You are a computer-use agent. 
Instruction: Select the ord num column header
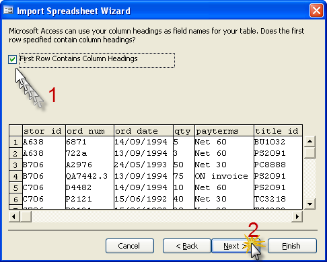89,130
